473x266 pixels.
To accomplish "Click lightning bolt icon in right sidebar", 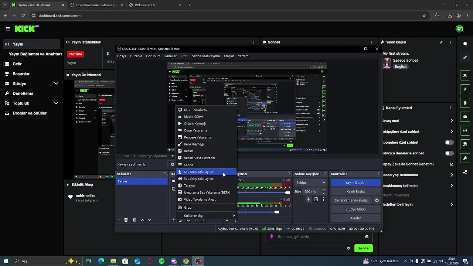I will [x=465, y=89].
